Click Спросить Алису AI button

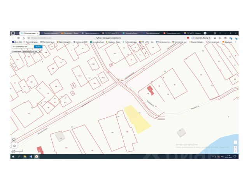(x=201, y=38)
